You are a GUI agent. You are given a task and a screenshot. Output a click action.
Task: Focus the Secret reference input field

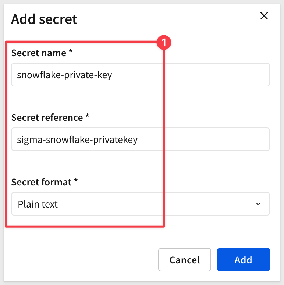coord(141,139)
